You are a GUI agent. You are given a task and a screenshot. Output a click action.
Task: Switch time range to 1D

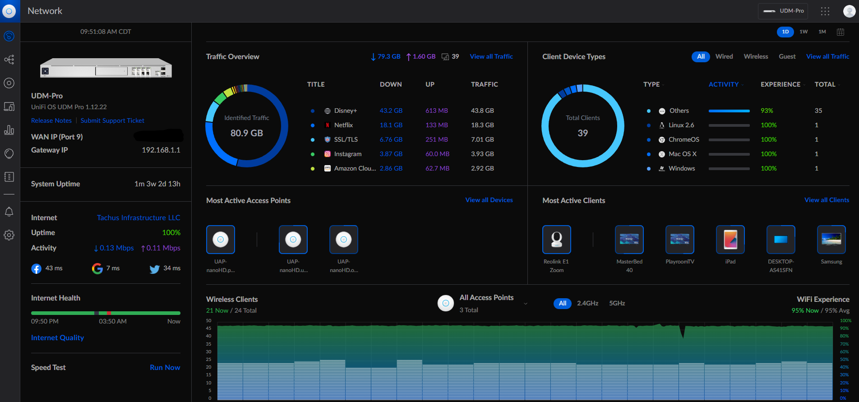pos(785,32)
